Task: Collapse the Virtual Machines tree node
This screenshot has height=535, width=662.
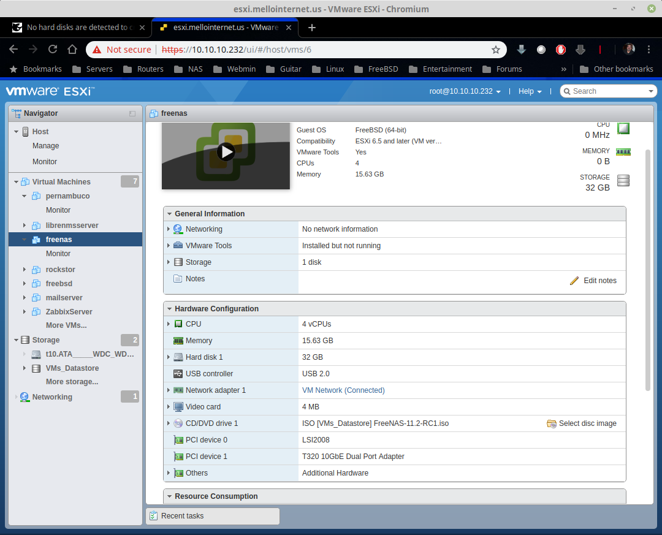Action: (16, 182)
